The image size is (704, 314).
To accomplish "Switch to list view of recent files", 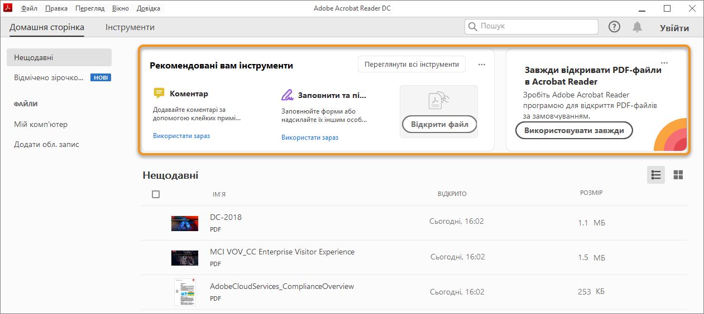I will coord(656,175).
